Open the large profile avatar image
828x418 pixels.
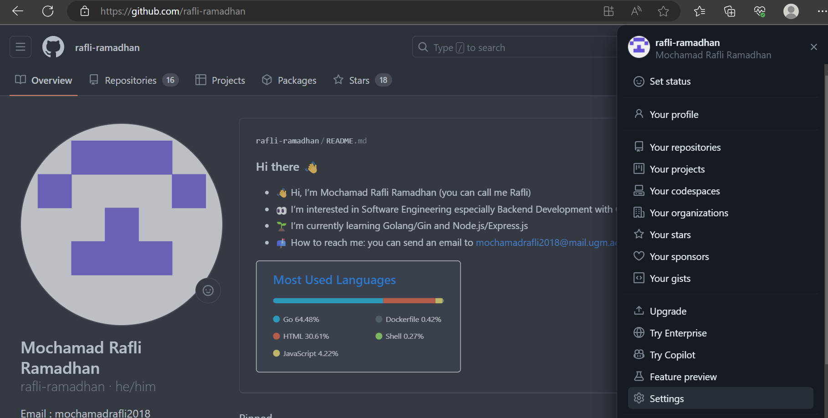(x=122, y=224)
